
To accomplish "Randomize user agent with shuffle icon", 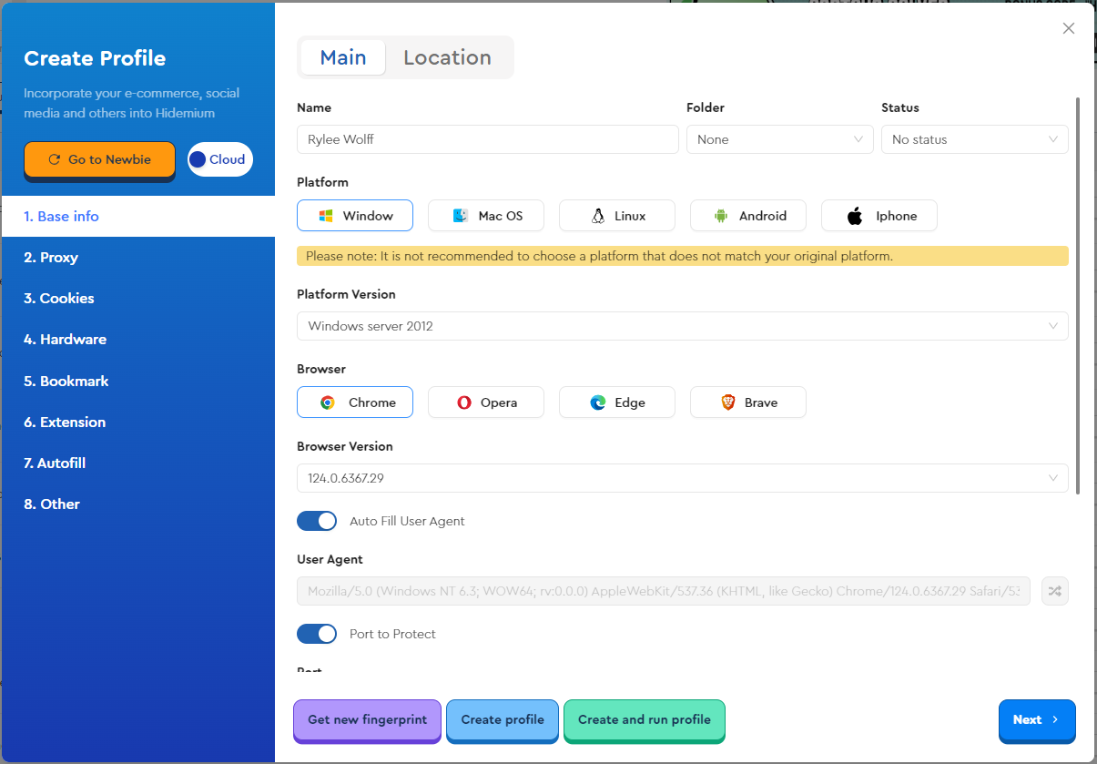I will click(x=1054, y=591).
